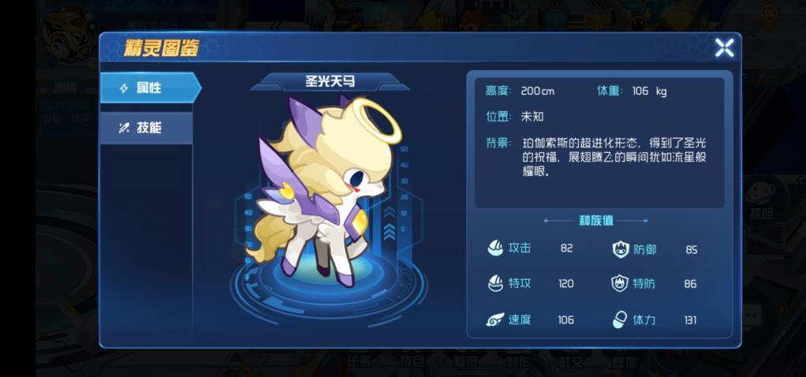Click the 高度 200cm label
The width and height of the screenshot is (806, 377).
(x=520, y=91)
